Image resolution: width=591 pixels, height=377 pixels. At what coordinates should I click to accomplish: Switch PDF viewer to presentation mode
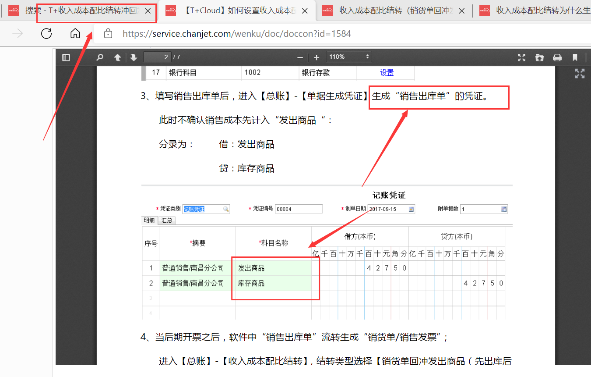(x=521, y=57)
